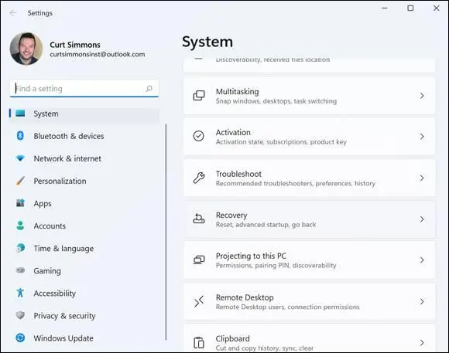Open Windows Update page

[84, 338]
